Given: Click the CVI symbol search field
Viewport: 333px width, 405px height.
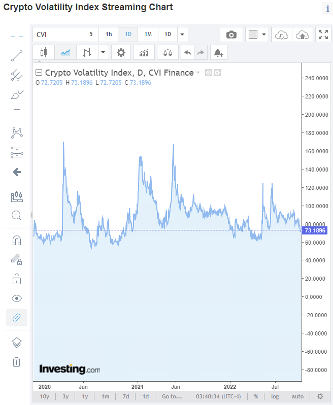Looking at the screenshot, I should point(58,35).
